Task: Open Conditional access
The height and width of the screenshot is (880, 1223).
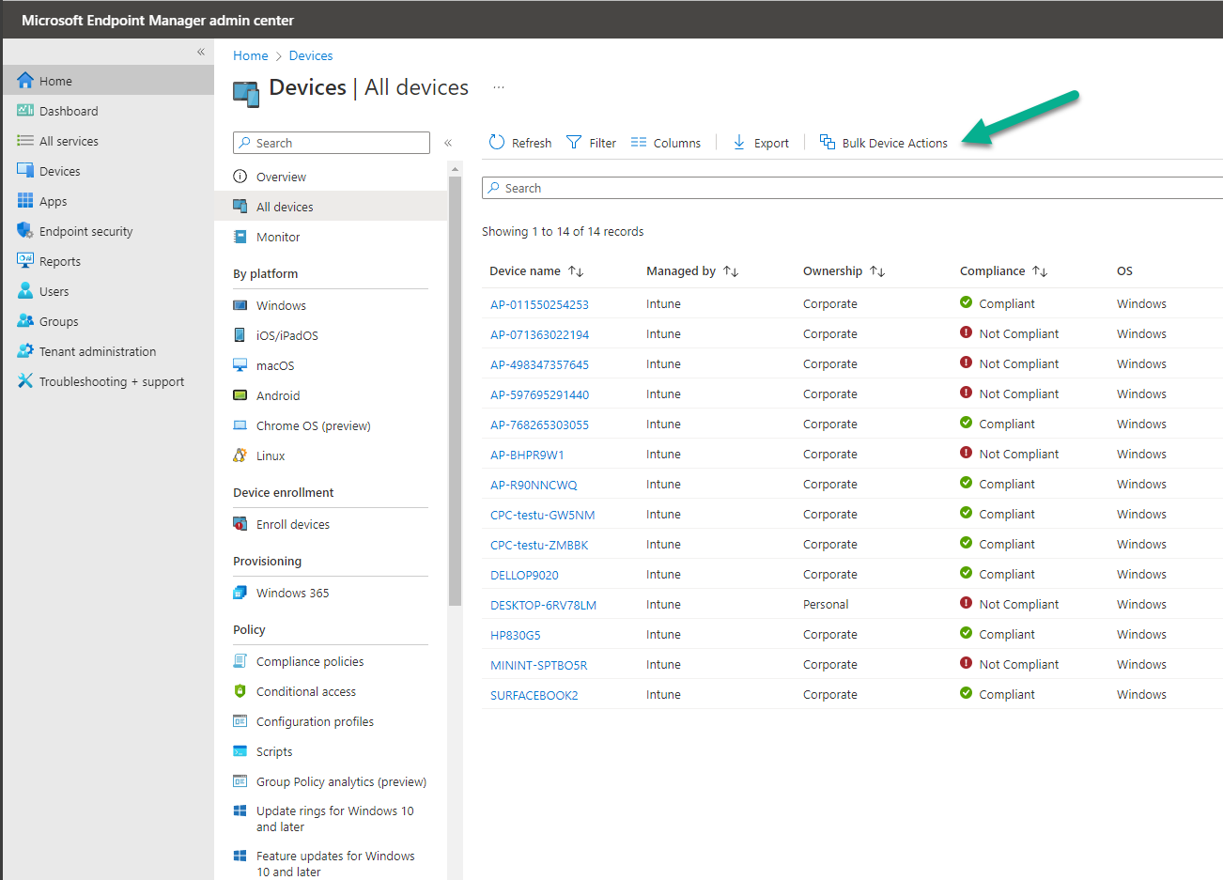Action: (306, 691)
